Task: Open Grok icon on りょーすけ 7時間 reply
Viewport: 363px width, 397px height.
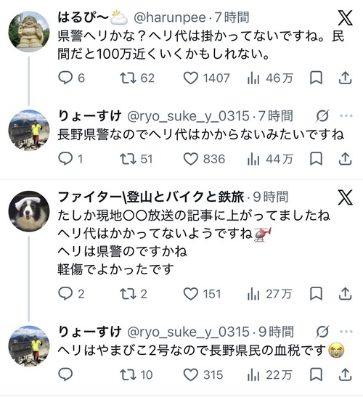Action: pos(323,116)
